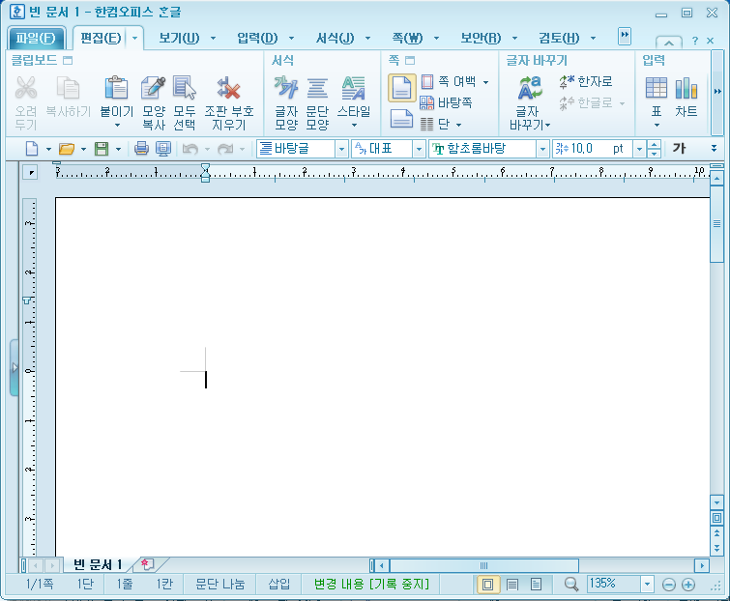Select the 빈 문서 1 document tab
This screenshot has height=601, width=730.
99,564
